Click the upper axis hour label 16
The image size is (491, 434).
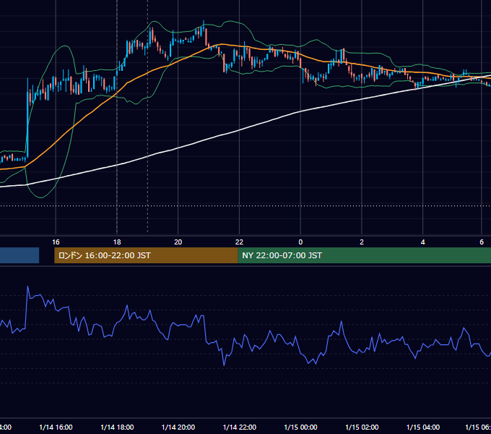[56, 242]
